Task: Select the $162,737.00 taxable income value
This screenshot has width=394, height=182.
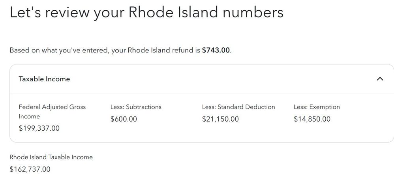Action: click(30, 169)
